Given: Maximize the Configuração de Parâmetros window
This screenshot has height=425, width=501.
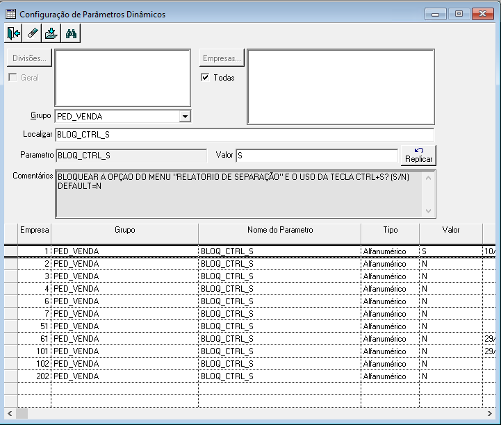Looking at the screenshot, I should pos(459,14).
